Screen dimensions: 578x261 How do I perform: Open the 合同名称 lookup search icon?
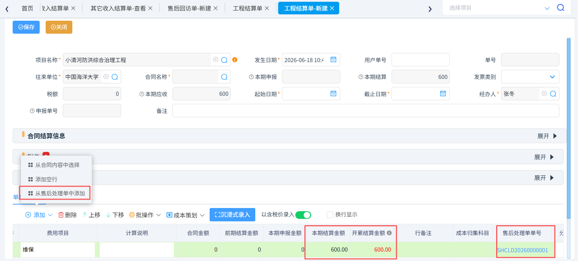pos(224,77)
